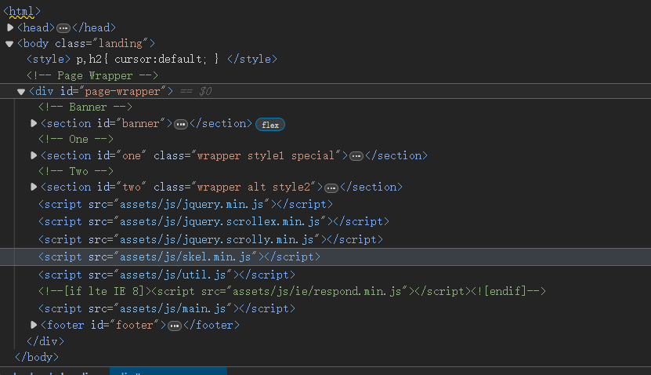
Task: Expand the section banner node
Action: (x=34, y=123)
